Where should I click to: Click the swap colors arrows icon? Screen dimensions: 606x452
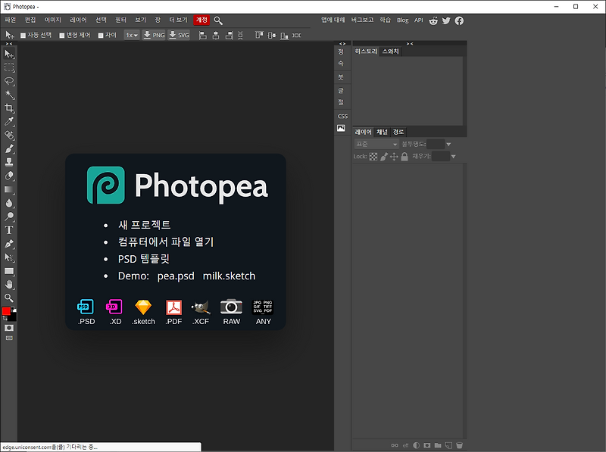[x=5, y=318]
